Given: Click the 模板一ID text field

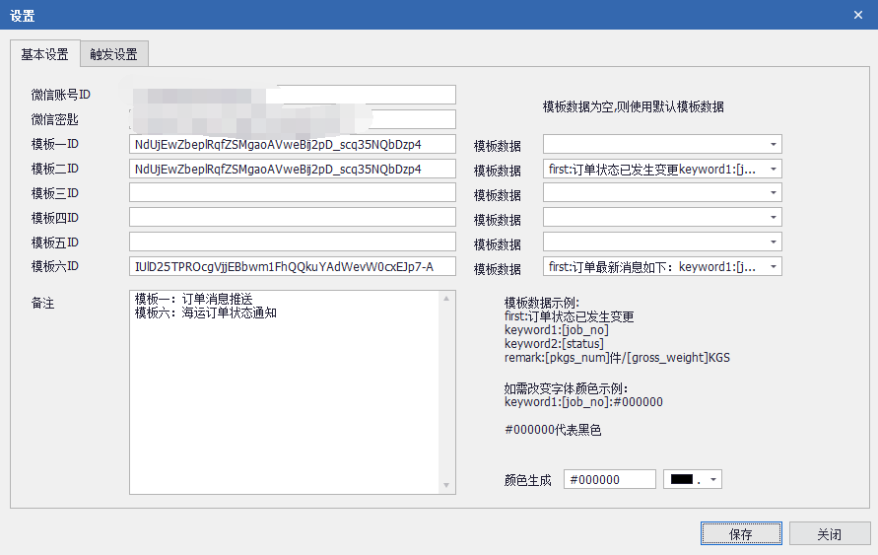Looking at the screenshot, I should (x=292, y=144).
